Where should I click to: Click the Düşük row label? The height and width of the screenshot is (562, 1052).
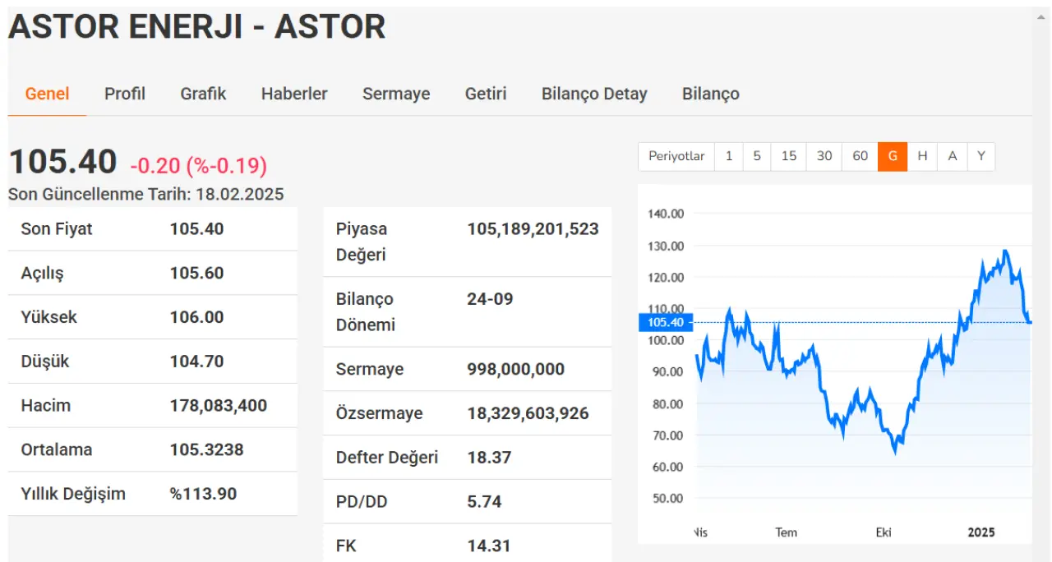coord(45,362)
